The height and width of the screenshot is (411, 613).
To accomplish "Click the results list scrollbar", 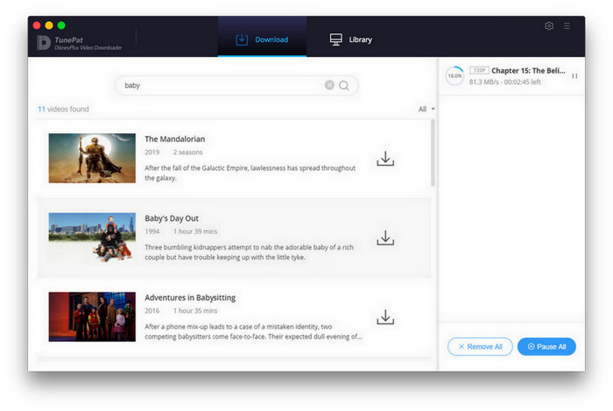I will (433, 152).
